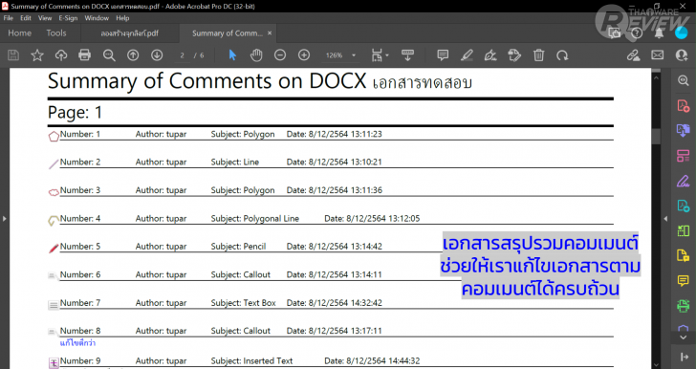Send the file by email envelope
Screen dimensions: 696x369
pyautogui.click(x=658, y=55)
